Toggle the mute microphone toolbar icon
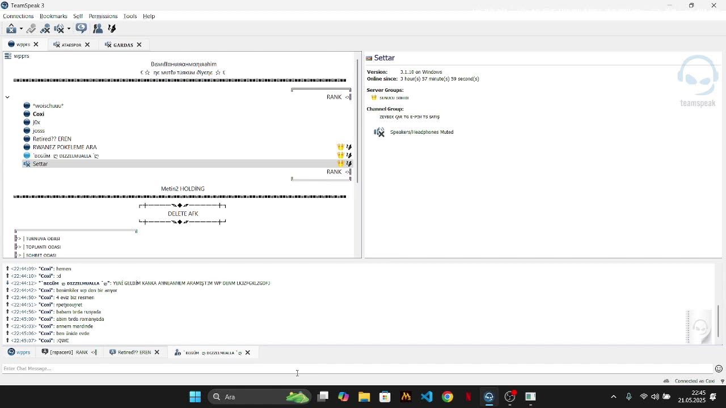This screenshot has height=408, width=726. [x=45, y=28]
